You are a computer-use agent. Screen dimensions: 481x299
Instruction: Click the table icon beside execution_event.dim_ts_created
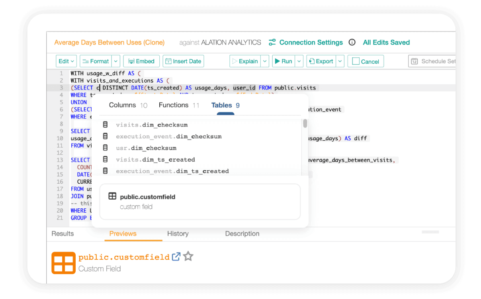tap(105, 171)
